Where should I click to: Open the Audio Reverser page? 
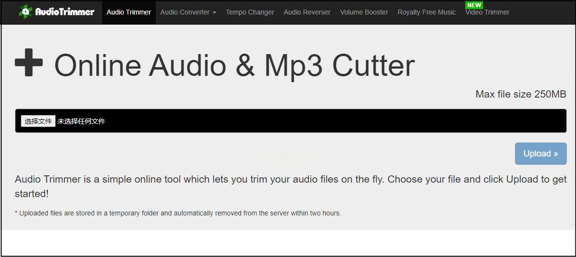307,12
